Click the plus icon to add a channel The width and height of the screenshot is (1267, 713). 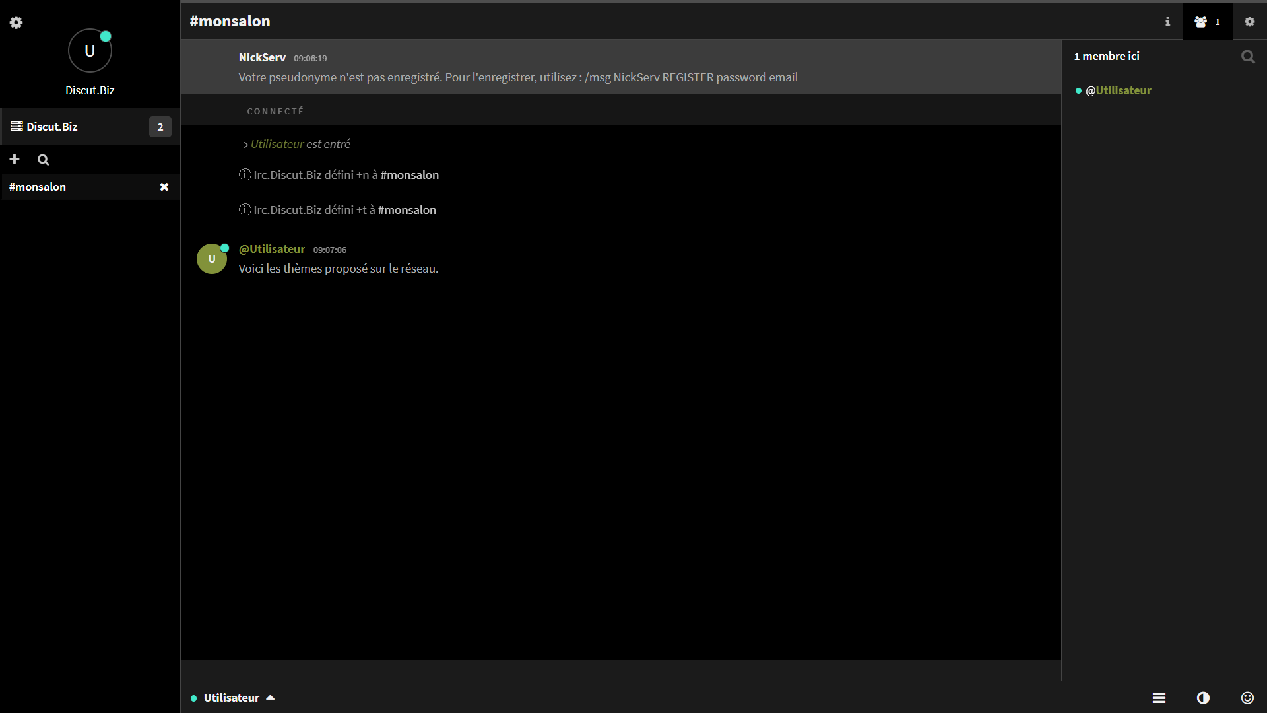[x=15, y=159]
